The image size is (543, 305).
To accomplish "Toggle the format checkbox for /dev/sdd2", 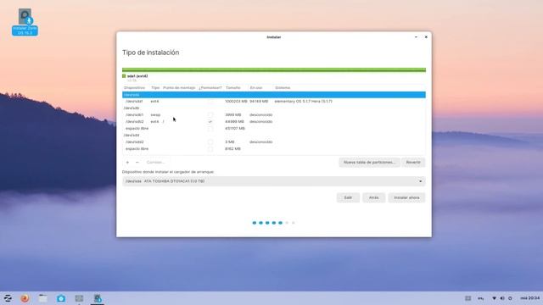I will pos(210,141).
